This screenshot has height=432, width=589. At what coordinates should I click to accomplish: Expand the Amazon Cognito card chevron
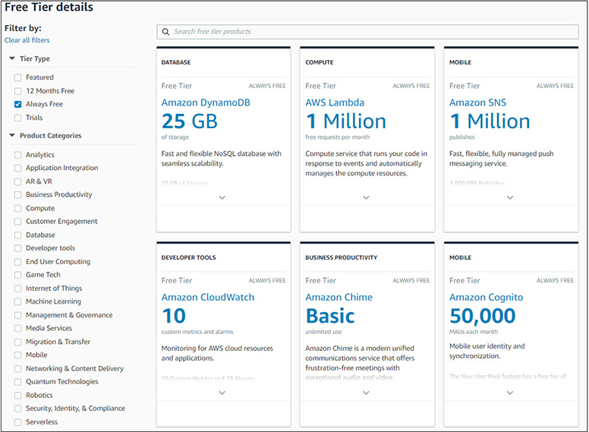[509, 393]
